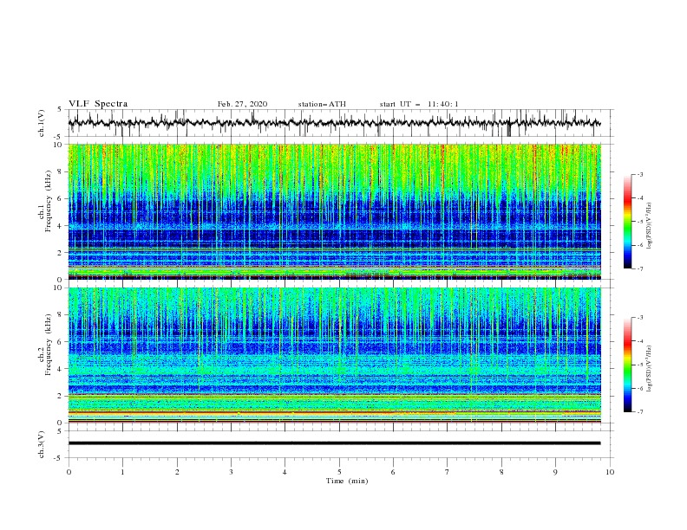Click the "-5" tick of ch.3(V) axis

(59, 458)
